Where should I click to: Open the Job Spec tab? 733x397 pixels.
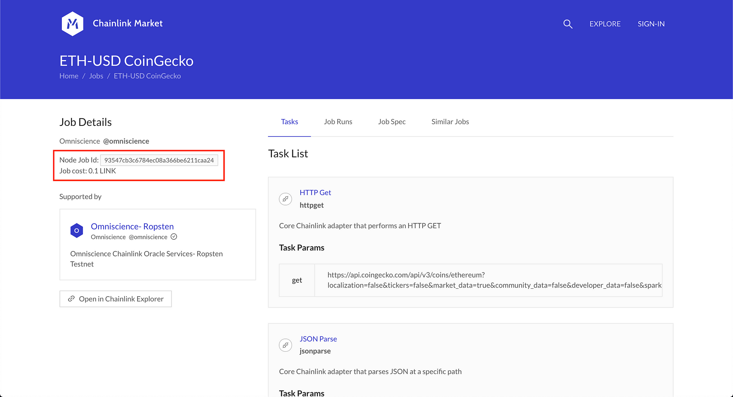pyautogui.click(x=392, y=122)
